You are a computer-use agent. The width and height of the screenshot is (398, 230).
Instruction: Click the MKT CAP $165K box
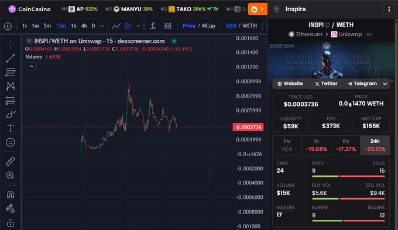(371, 123)
